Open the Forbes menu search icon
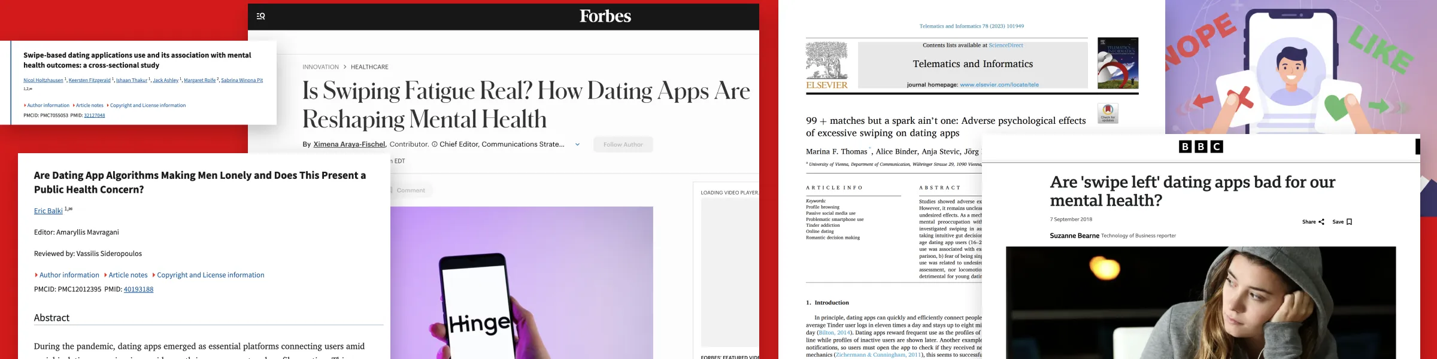1437x359 pixels. click(x=260, y=16)
